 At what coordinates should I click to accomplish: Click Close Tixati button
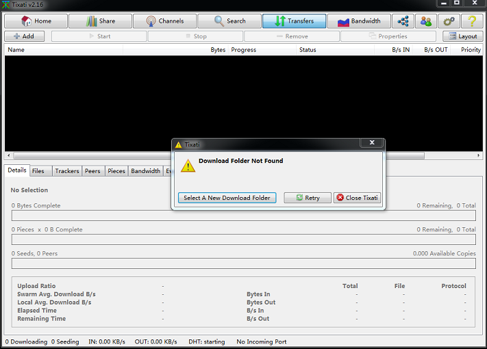(357, 198)
